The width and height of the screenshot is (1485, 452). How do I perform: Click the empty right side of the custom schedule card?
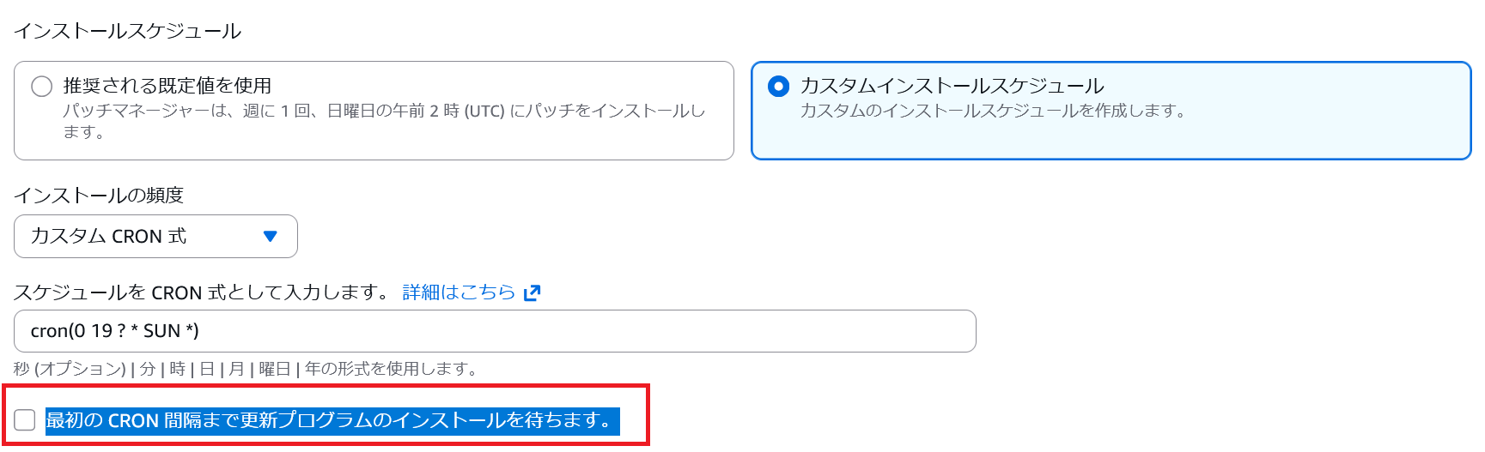pos(1331,111)
